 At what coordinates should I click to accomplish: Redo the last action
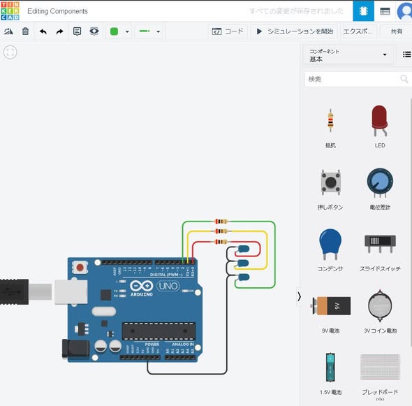pos(60,31)
